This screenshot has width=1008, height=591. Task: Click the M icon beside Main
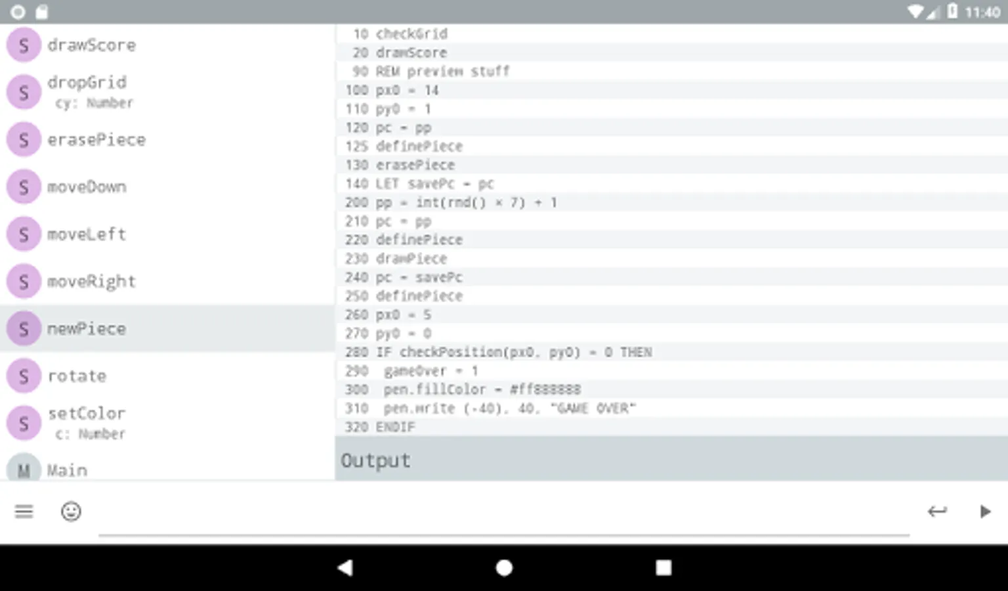pos(24,470)
